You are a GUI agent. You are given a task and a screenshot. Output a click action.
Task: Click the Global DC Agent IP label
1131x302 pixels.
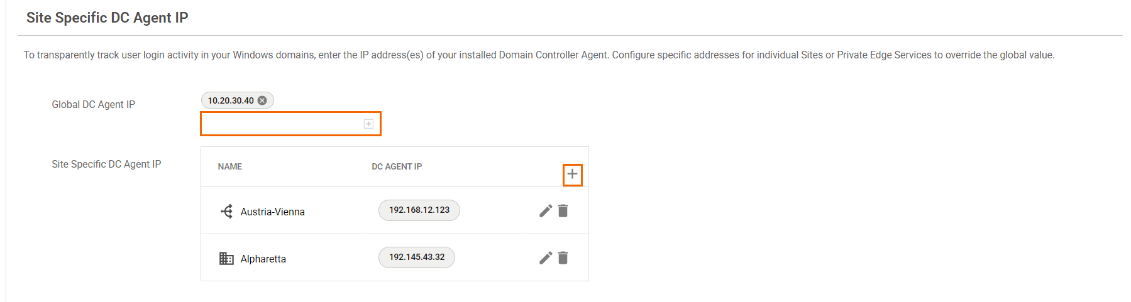(93, 105)
